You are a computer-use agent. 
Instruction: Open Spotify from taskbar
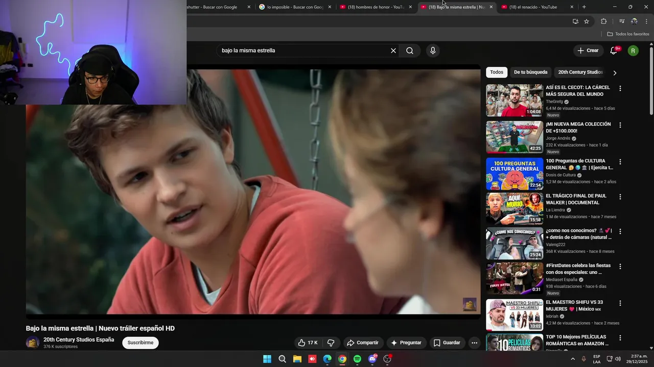click(357, 359)
